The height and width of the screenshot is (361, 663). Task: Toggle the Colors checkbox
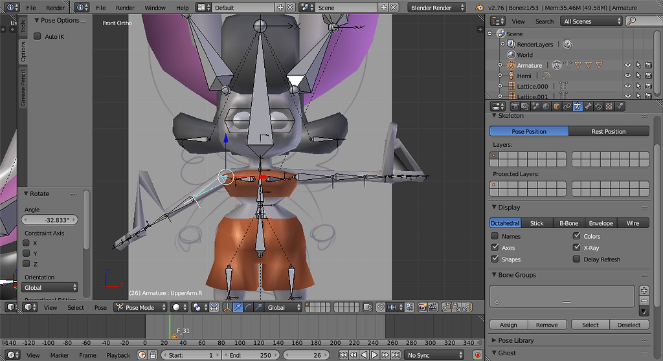coord(576,236)
